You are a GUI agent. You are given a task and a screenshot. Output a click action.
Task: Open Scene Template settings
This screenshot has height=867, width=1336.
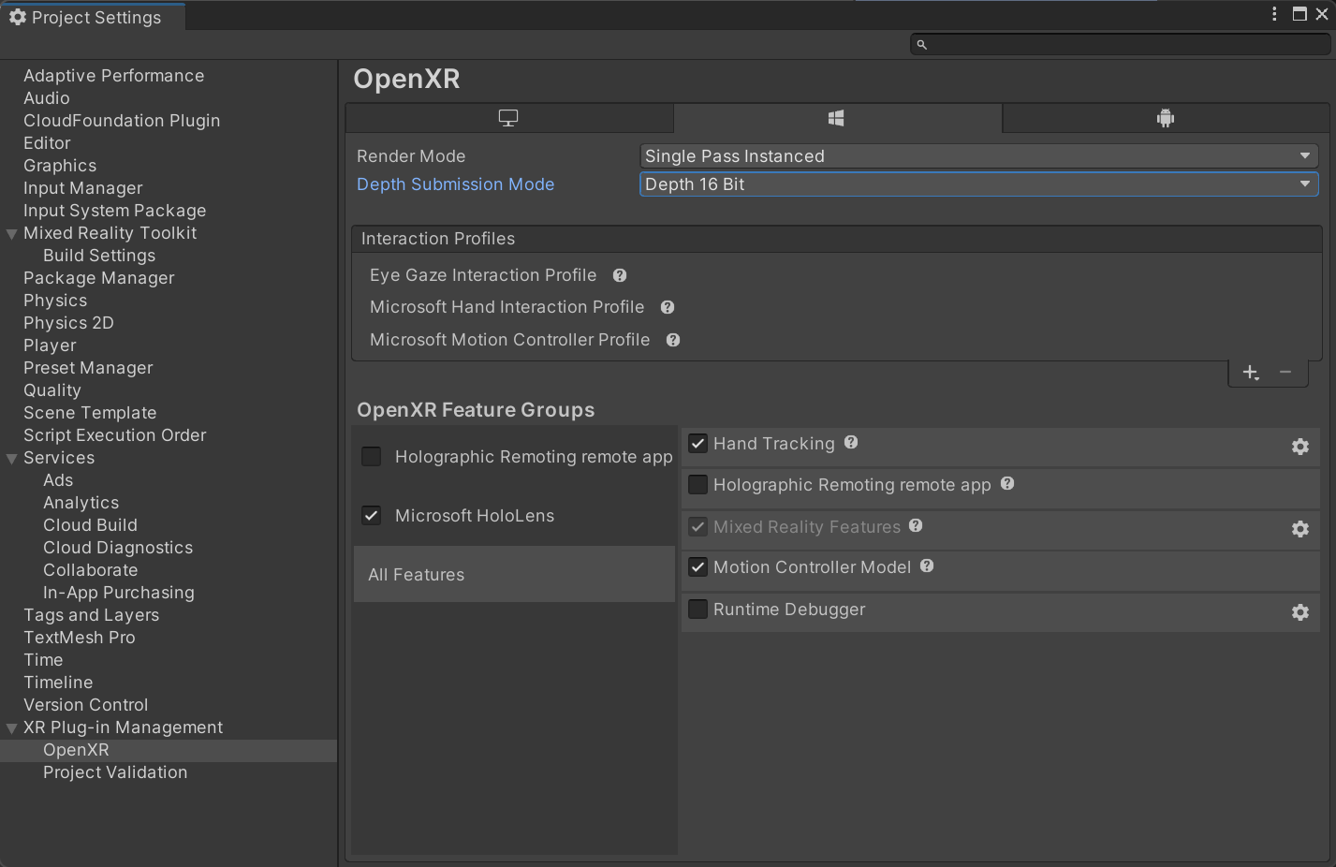(x=90, y=413)
